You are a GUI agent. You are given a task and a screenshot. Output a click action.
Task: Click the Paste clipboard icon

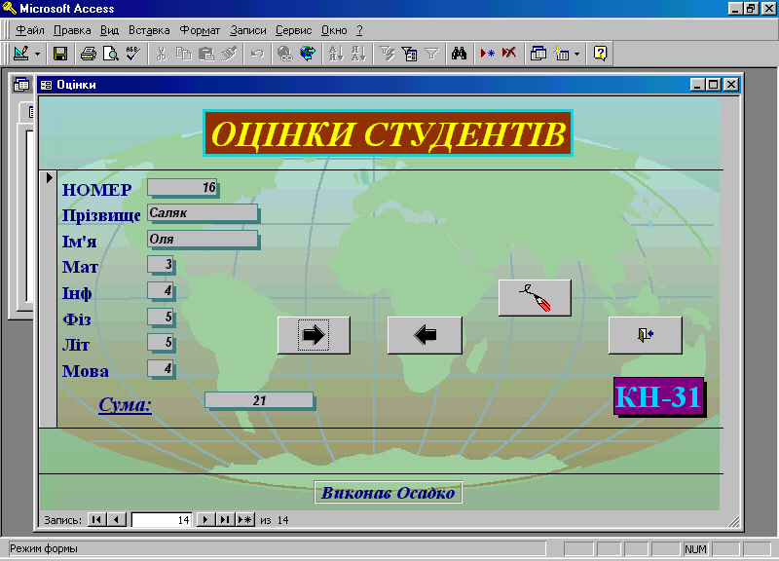[x=205, y=54]
